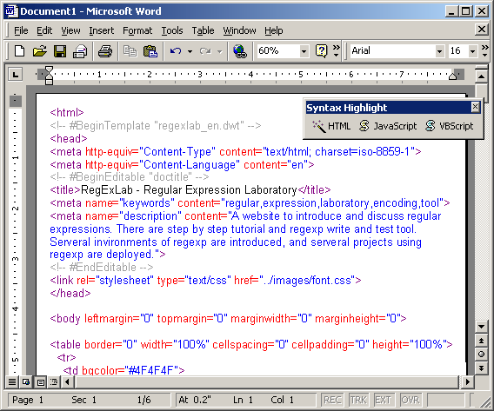Click the "#BeginEditable "doctitle"" comment line
Screen dimensions: 494x411
click(x=130, y=177)
